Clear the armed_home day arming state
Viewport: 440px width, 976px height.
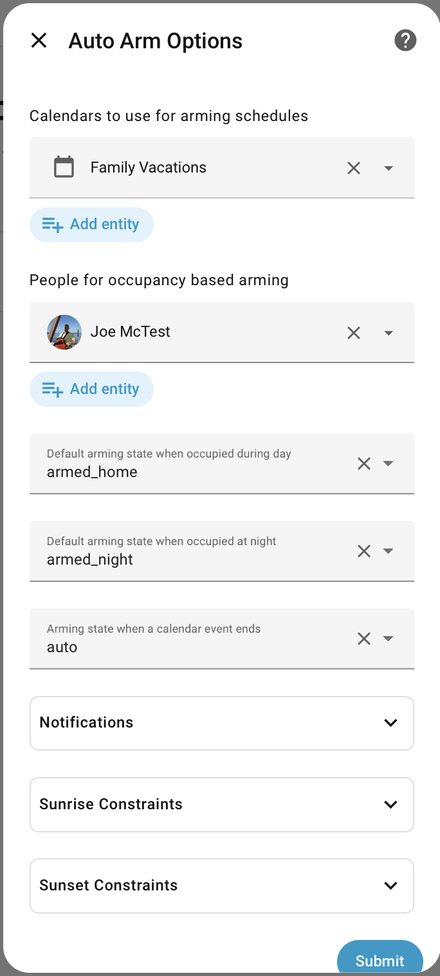[x=363, y=463]
